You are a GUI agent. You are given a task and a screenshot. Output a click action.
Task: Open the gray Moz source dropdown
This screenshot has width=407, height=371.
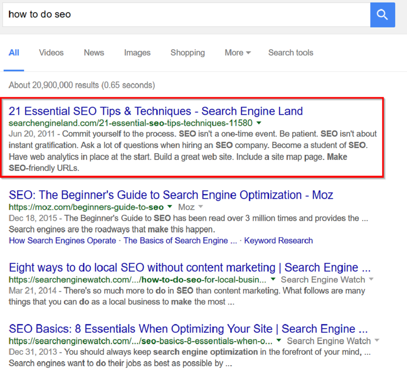click(190, 207)
